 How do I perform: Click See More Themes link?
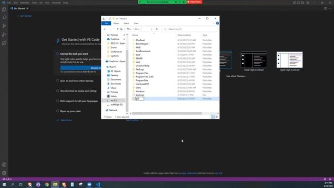coord(236,76)
